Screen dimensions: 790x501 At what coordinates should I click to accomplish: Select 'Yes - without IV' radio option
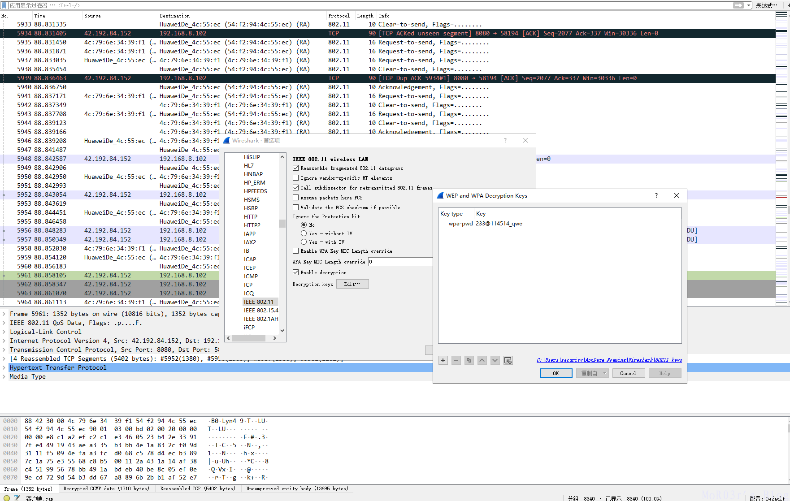304,233
